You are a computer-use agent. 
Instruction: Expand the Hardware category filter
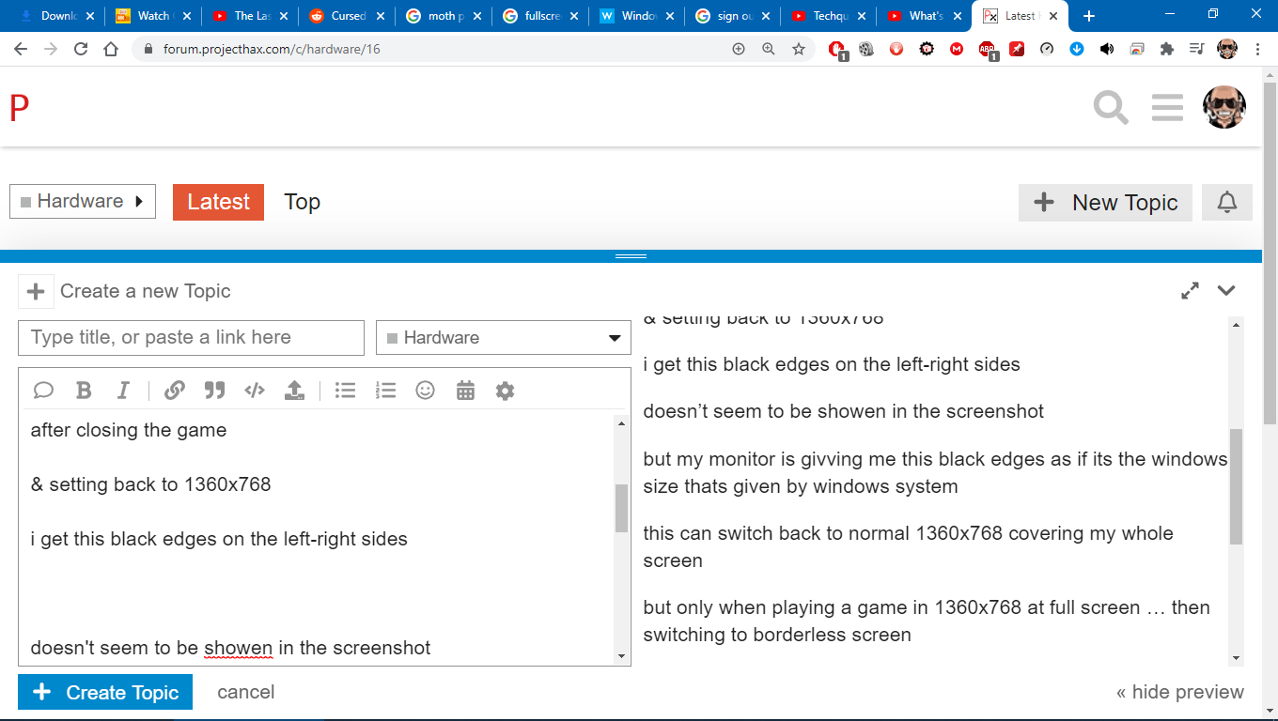83,202
